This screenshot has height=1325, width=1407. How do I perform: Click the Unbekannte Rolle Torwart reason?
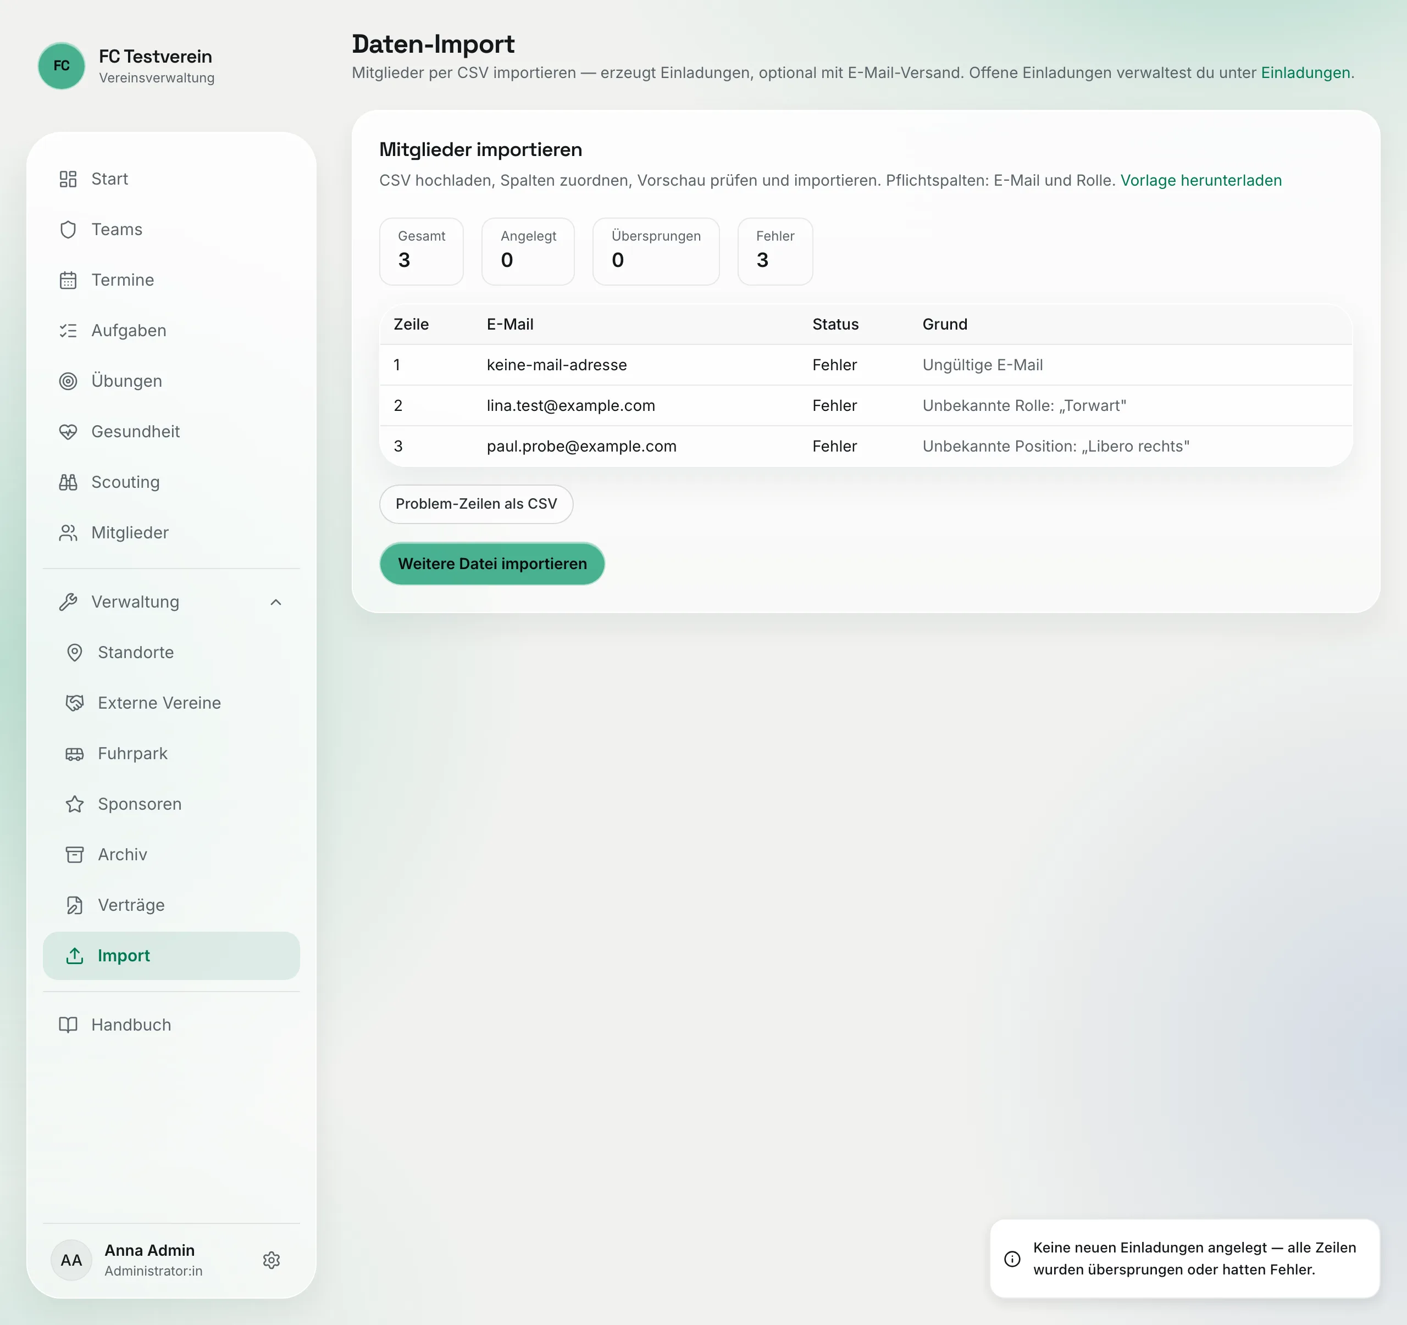click(x=1024, y=405)
